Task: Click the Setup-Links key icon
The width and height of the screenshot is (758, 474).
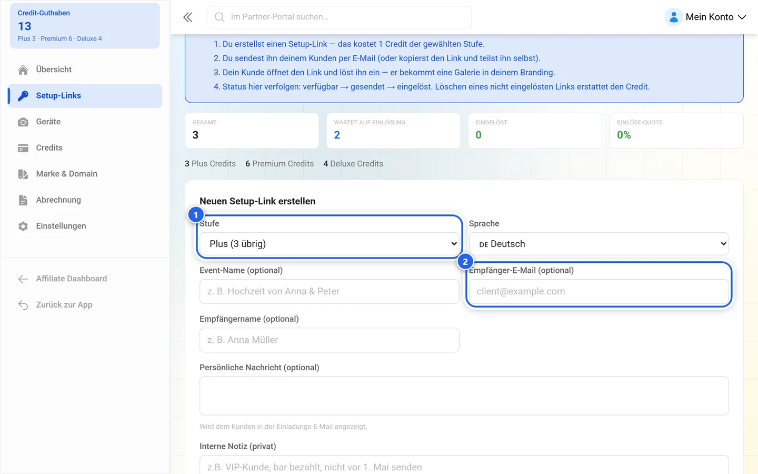Action: tap(23, 96)
